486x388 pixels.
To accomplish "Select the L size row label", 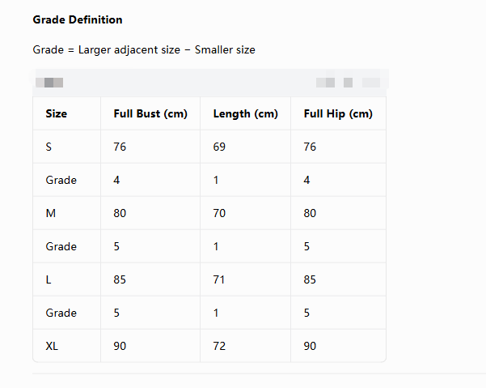I will (x=49, y=279).
